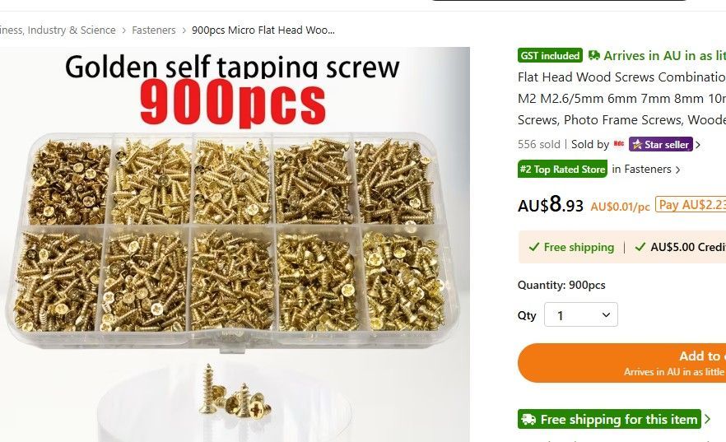Viewport: 726px width, 442px height.
Task: Click the Star seller badge icon
Action: click(637, 145)
